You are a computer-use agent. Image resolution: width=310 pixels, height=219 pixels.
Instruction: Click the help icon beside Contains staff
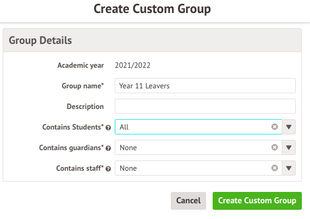point(108,169)
